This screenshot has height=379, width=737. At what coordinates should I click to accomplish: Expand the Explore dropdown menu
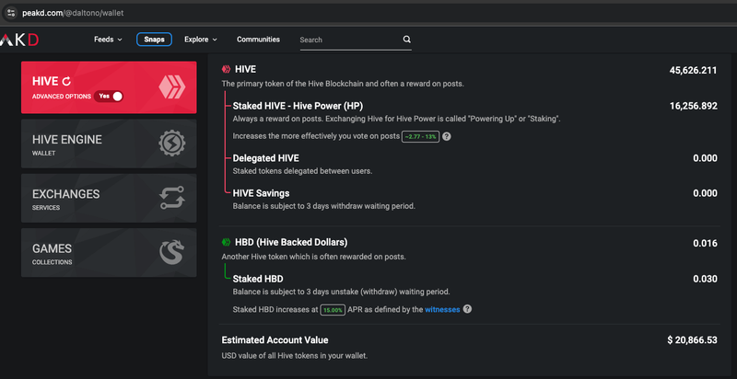(x=200, y=40)
